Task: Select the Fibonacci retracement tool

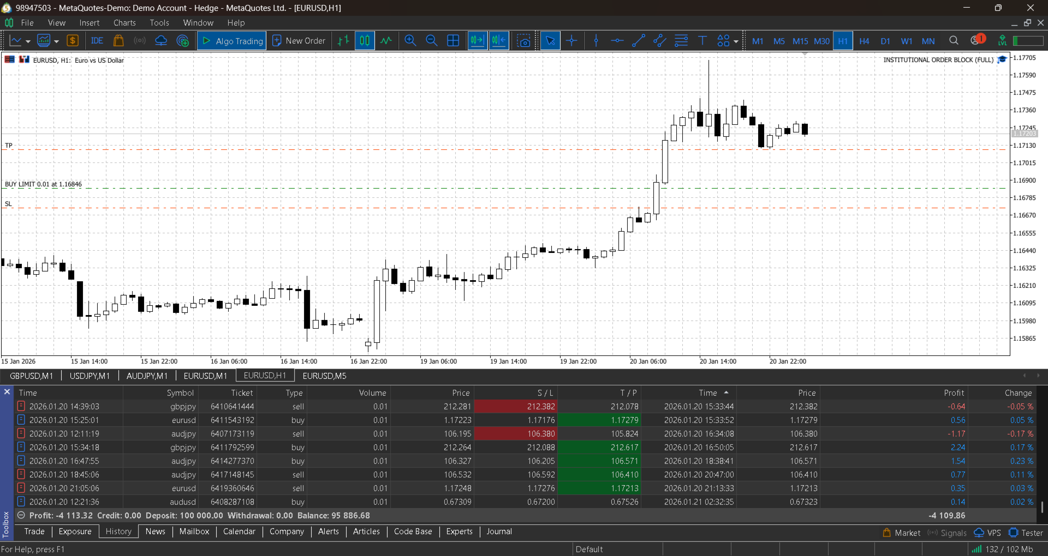Action: tap(681, 41)
